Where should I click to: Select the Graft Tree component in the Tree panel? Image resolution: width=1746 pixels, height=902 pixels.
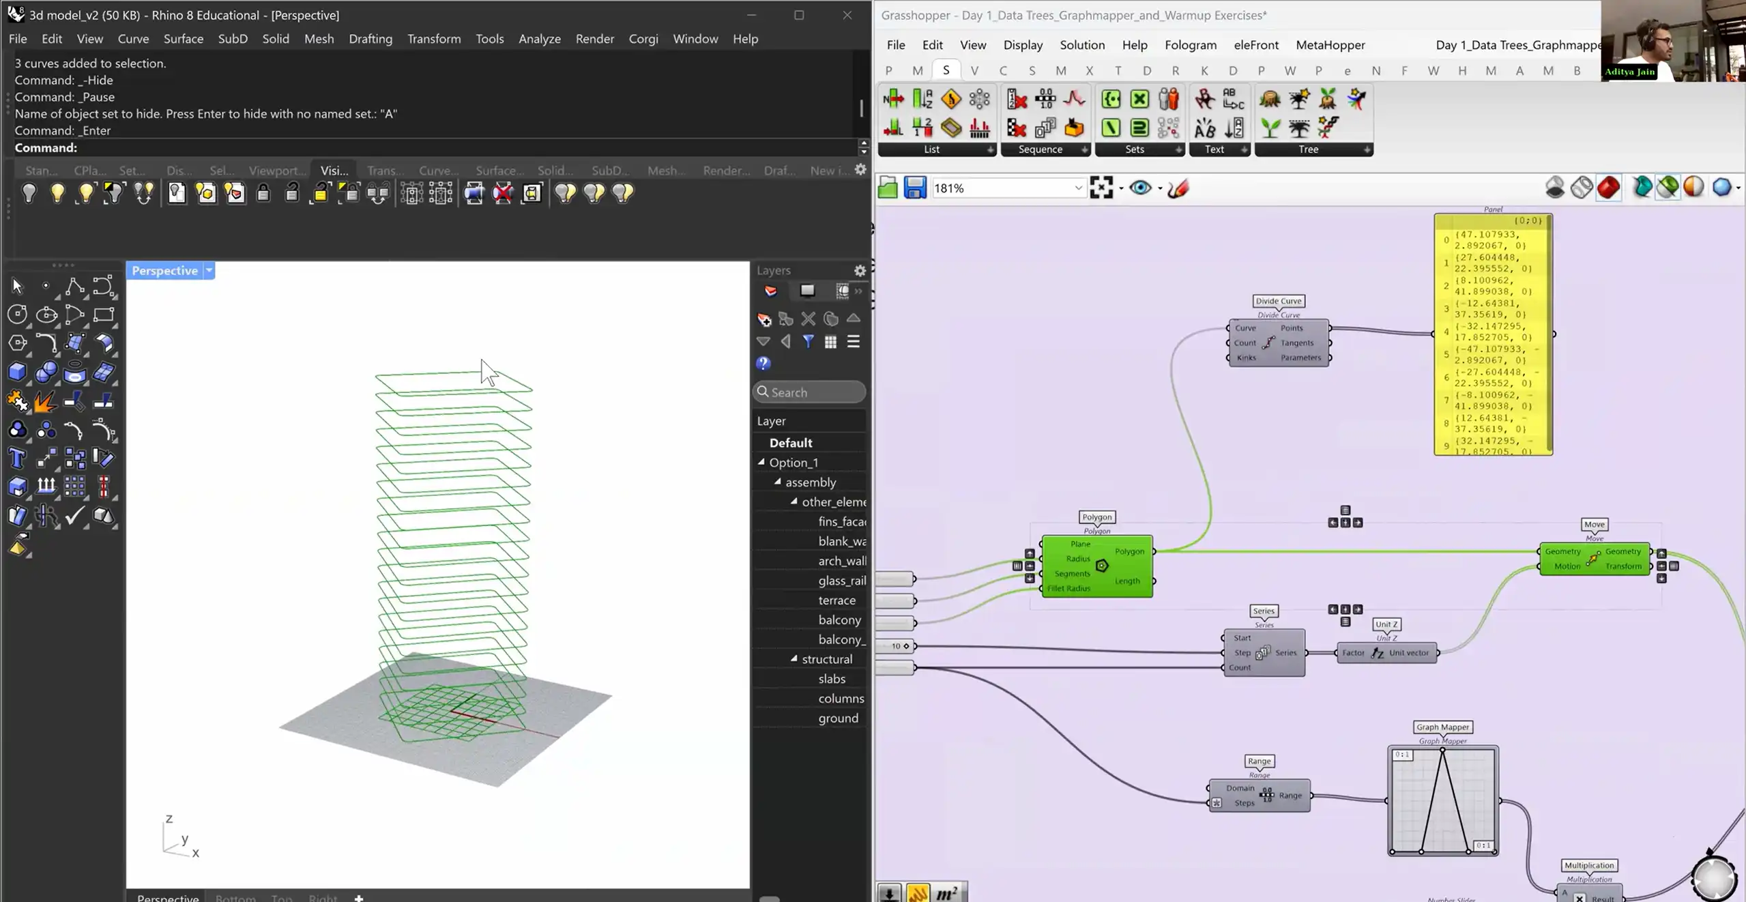1298,100
